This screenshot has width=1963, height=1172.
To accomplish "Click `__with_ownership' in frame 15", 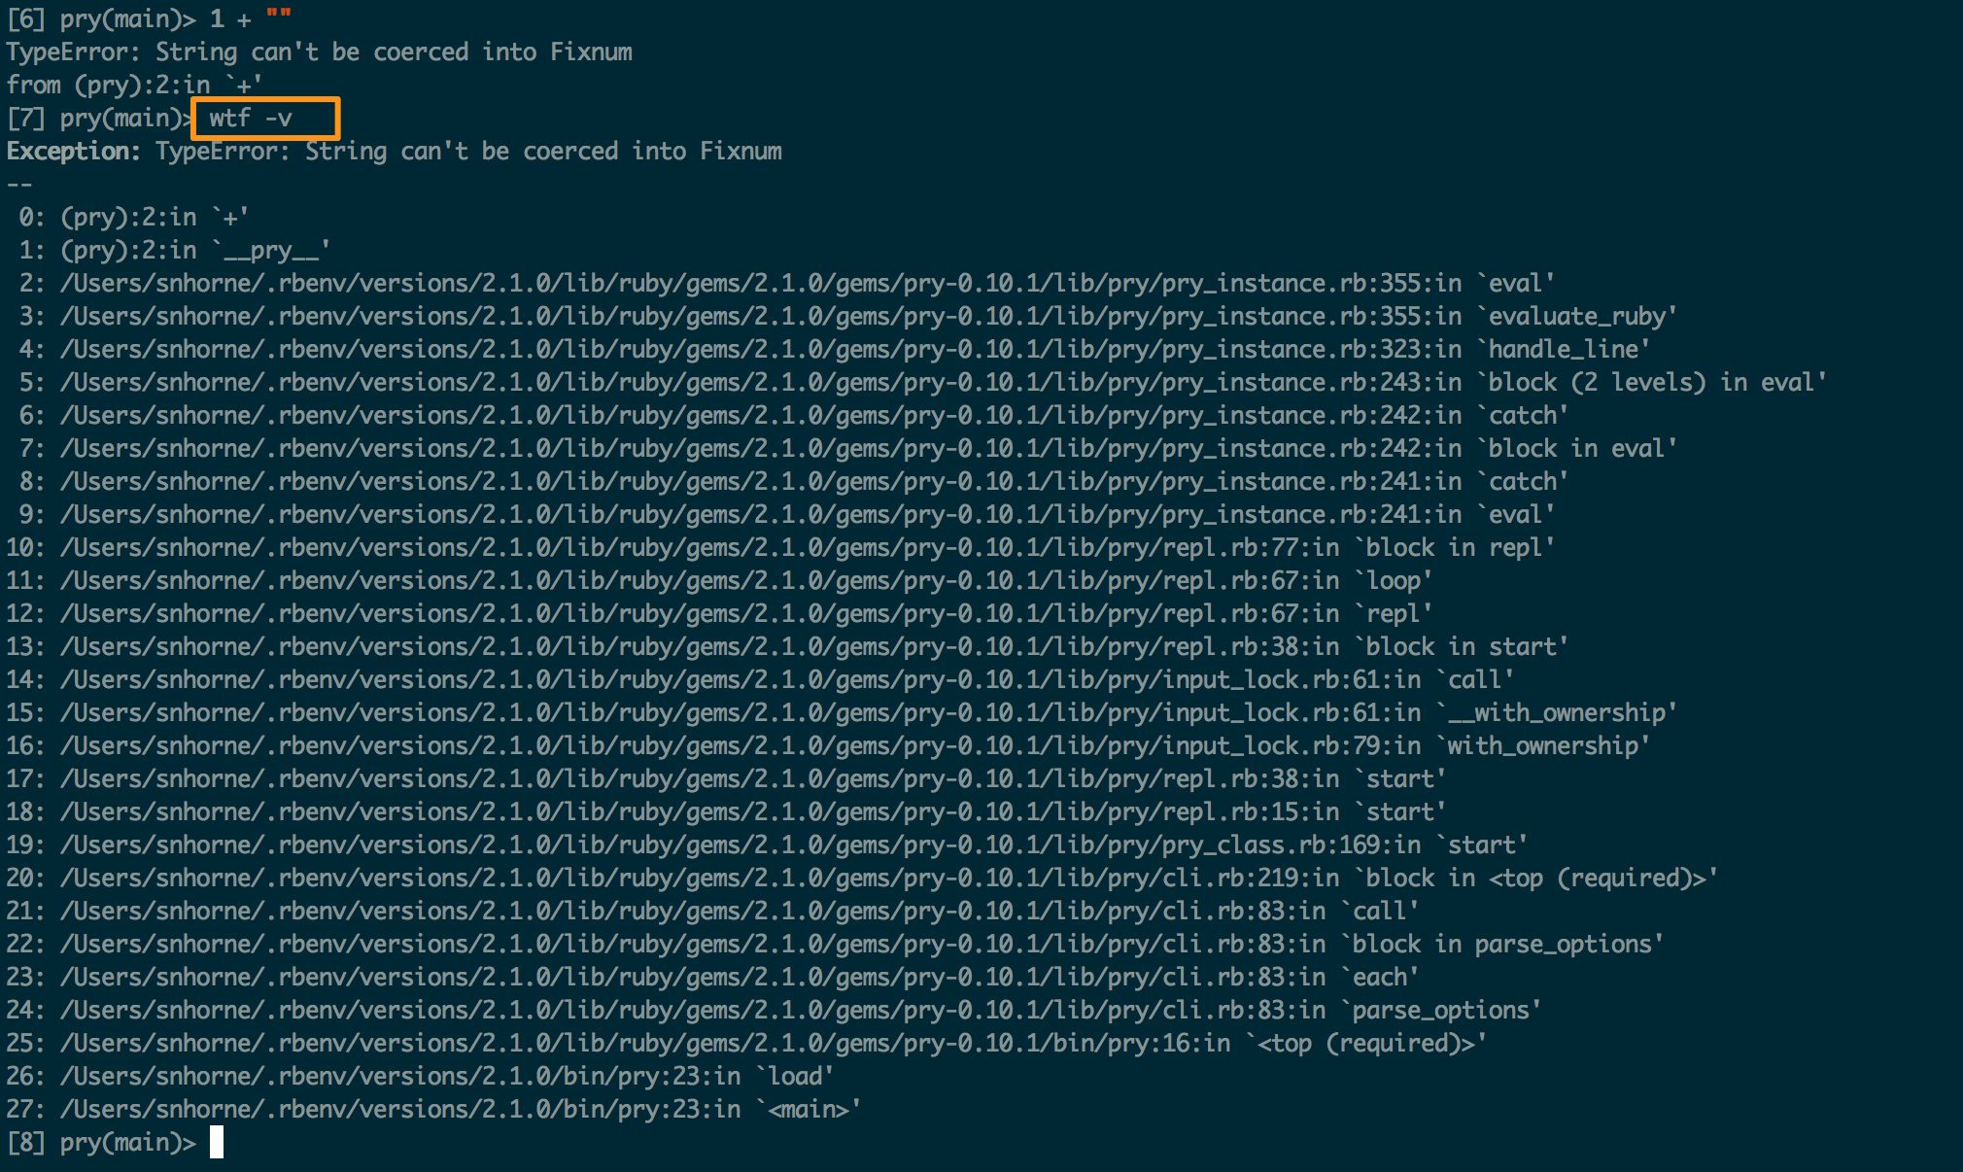I will 1556,713.
